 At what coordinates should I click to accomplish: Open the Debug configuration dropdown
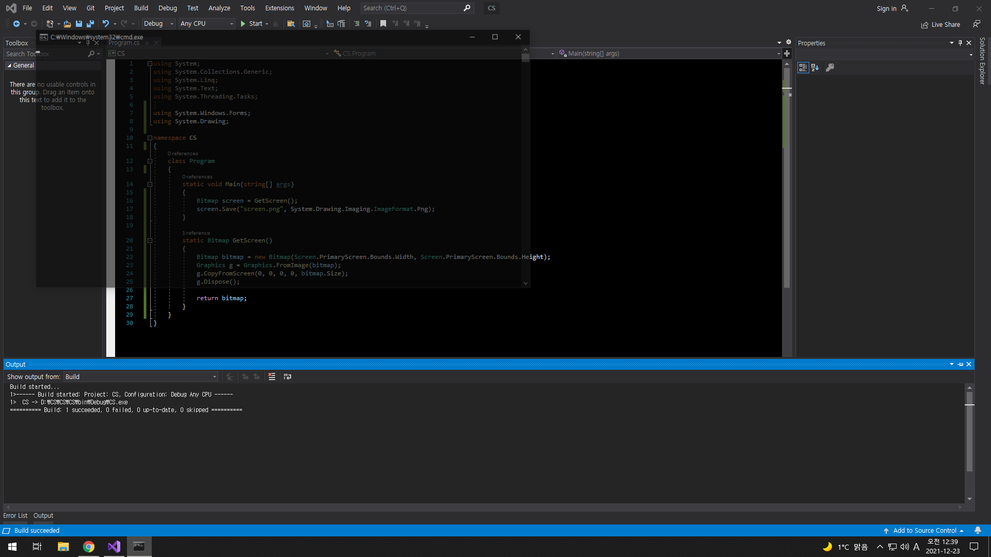point(158,24)
